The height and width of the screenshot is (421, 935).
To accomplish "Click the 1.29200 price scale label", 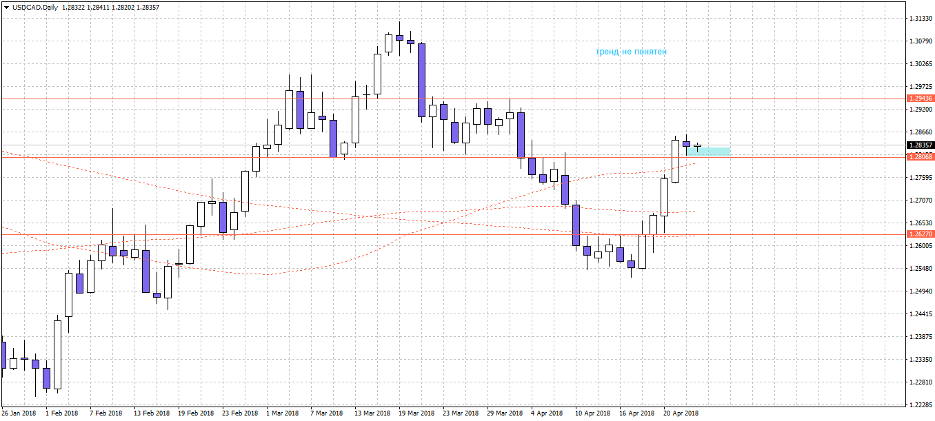I will [921, 109].
